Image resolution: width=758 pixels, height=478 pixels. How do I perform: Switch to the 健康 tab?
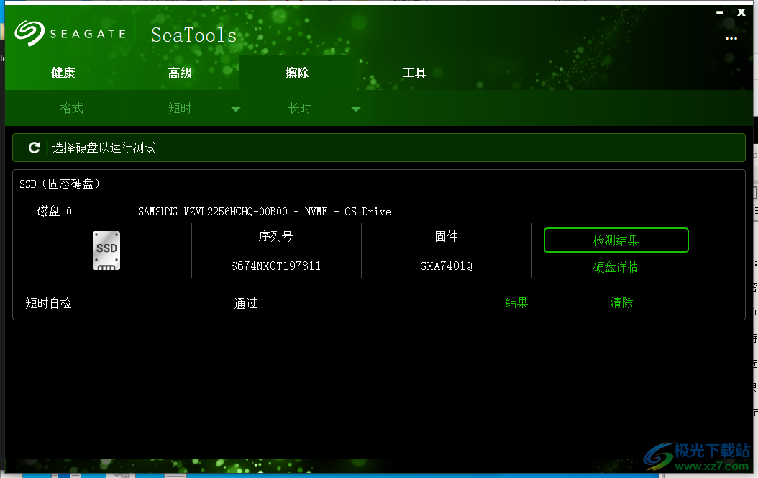[63, 73]
